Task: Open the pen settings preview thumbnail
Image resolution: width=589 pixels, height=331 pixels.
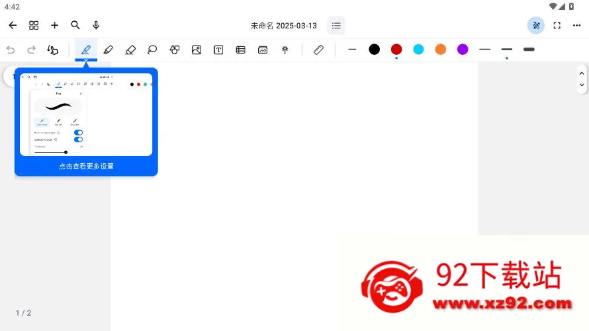Action: tap(86, 114)
